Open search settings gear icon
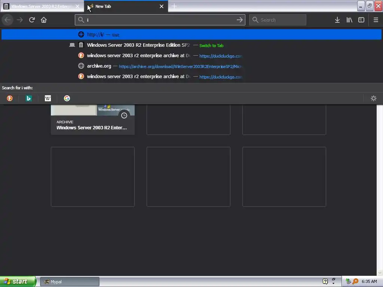The width and height of the screenshot is (383, 287). [374, 98]
